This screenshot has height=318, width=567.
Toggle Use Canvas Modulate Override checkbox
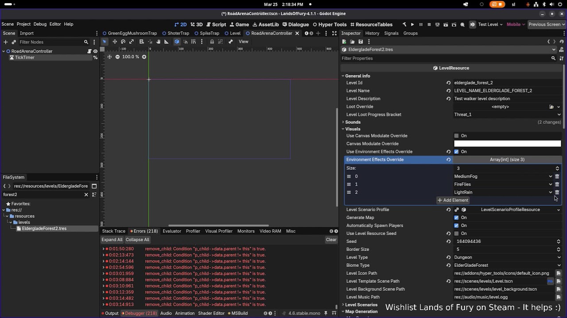456,136
